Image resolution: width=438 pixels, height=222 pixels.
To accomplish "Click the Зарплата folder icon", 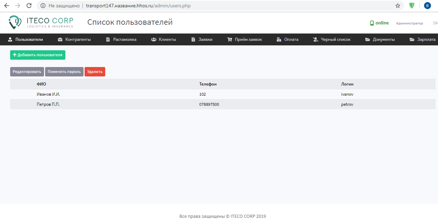I will pos(412,39).
